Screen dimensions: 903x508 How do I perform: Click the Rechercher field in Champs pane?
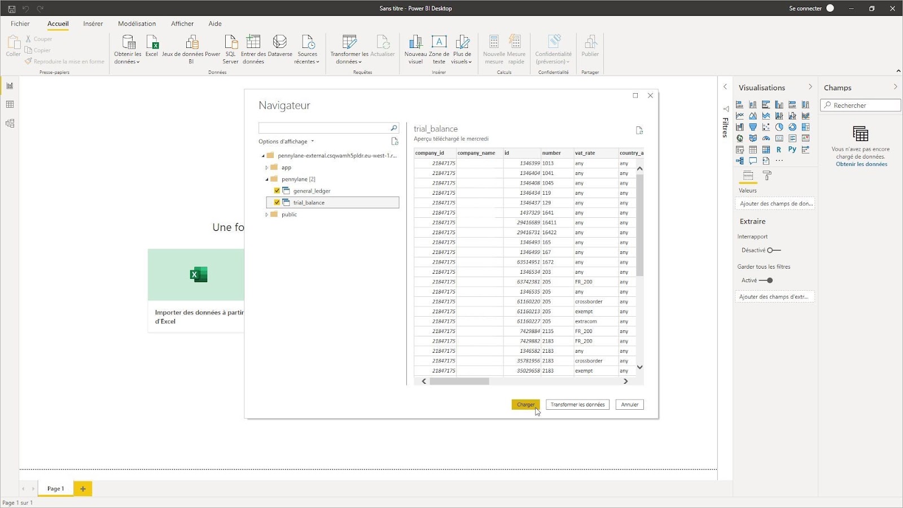pyautogui.click(x=861, y=106)
